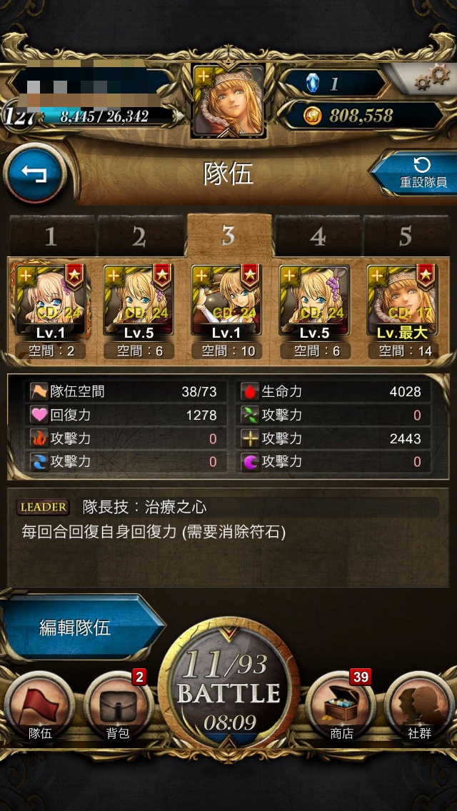Tap the blue back arrow button
457x811 pixels.
click(35, 173)
